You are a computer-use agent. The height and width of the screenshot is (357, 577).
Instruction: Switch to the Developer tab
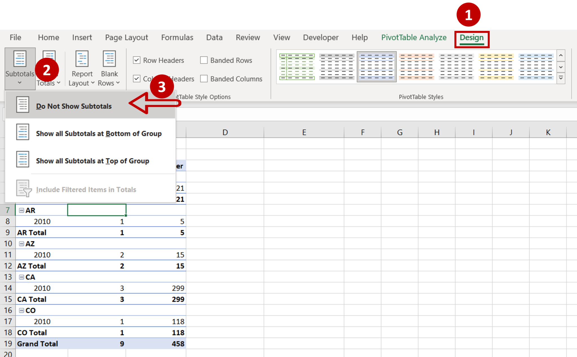click(321, 37)
